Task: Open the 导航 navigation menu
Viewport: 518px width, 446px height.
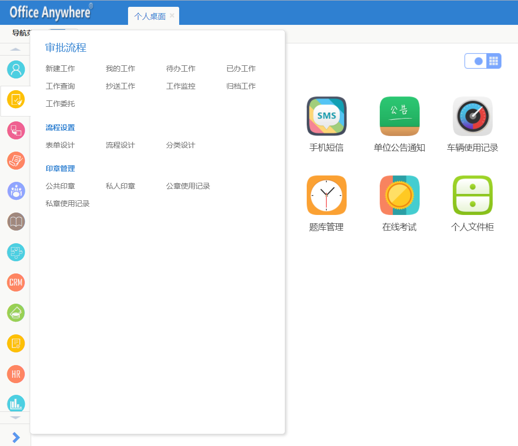Action: 18,33
